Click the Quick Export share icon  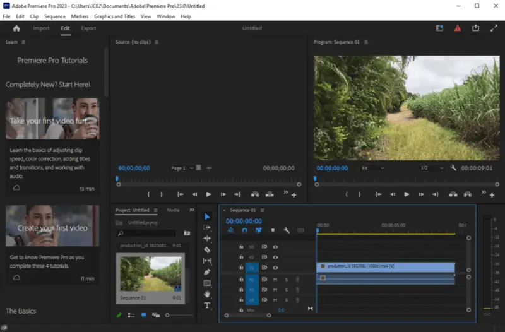pyautogui.click(x=476, y=28)
